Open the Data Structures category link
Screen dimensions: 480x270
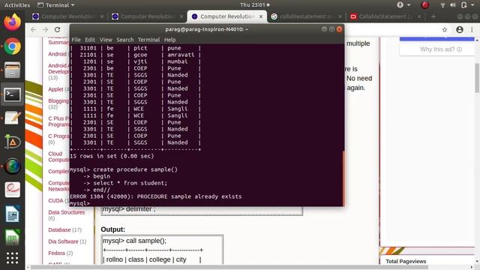(67, 212)
